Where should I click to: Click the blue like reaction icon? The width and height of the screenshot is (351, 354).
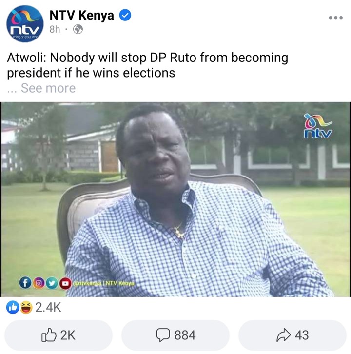coord(13,308)
